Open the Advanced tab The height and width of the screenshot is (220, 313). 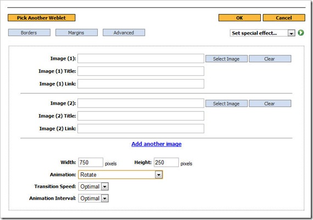[124, 32]
